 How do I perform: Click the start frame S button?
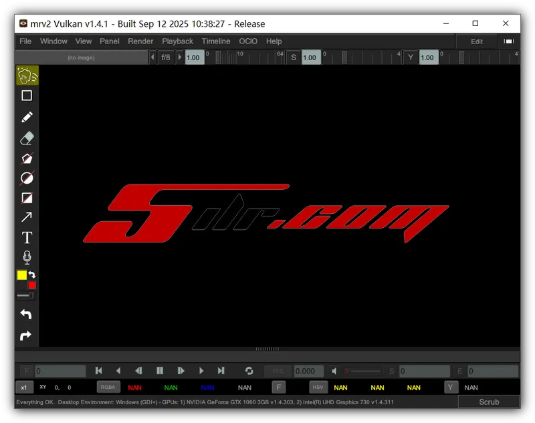click(392, 371)
